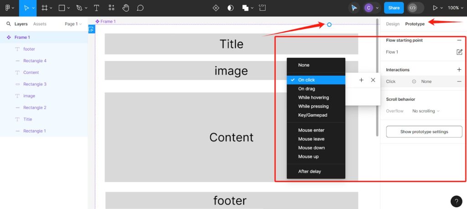
Task: Switch to the Design tab
Action: tap(393, 24)
